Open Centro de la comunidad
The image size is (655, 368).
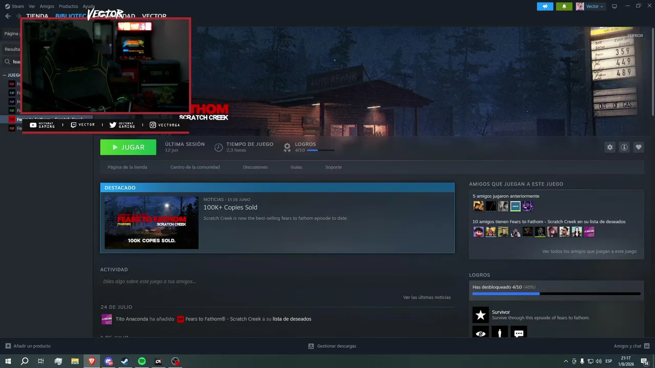pos(195,167)
